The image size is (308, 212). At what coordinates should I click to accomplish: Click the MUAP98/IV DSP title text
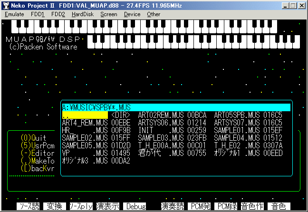coord(43,39)
